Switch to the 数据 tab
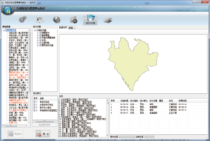Screen dimensions: 210x141 point(71,28)
